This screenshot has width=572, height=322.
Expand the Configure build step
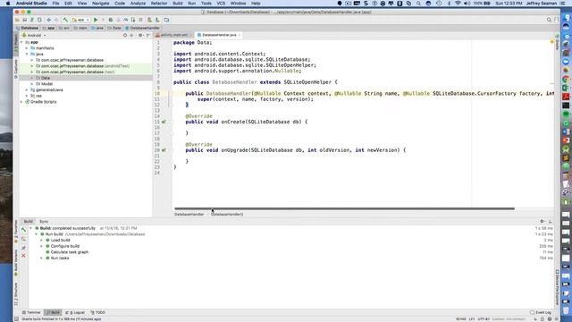[x=42, y=246]
